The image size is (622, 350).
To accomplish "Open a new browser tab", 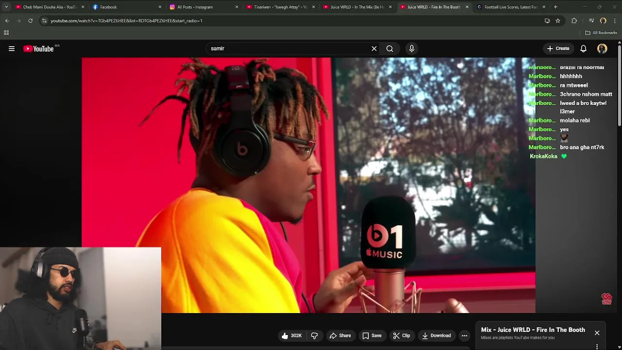I will (x=555, y=7).
